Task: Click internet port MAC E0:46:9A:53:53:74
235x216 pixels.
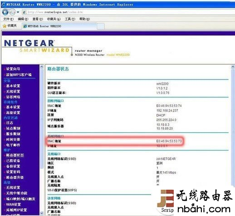Action: 169,105
